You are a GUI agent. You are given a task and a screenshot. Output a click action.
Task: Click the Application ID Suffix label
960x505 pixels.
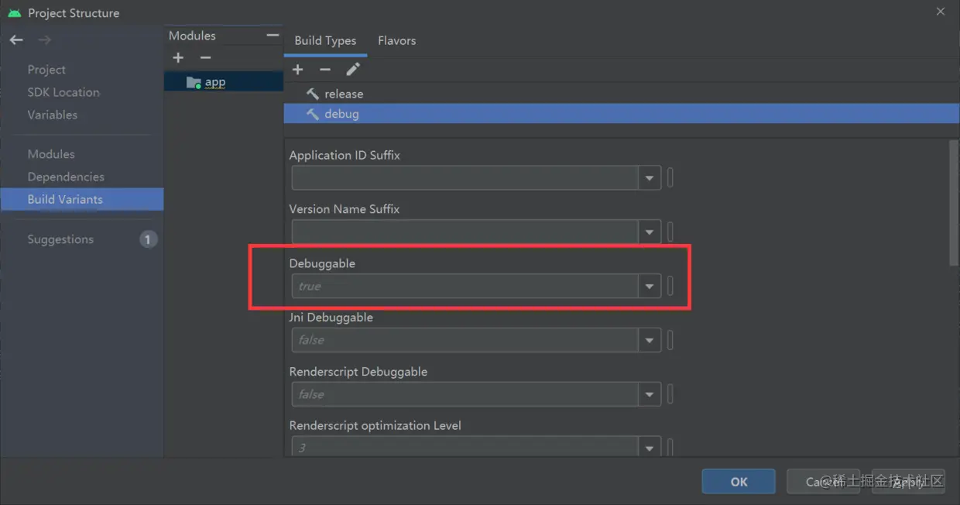[x=345, y=155]
